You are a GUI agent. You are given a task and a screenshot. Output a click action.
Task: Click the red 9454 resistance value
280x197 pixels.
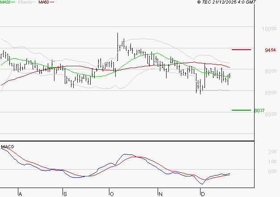click(x=270, y=50)
